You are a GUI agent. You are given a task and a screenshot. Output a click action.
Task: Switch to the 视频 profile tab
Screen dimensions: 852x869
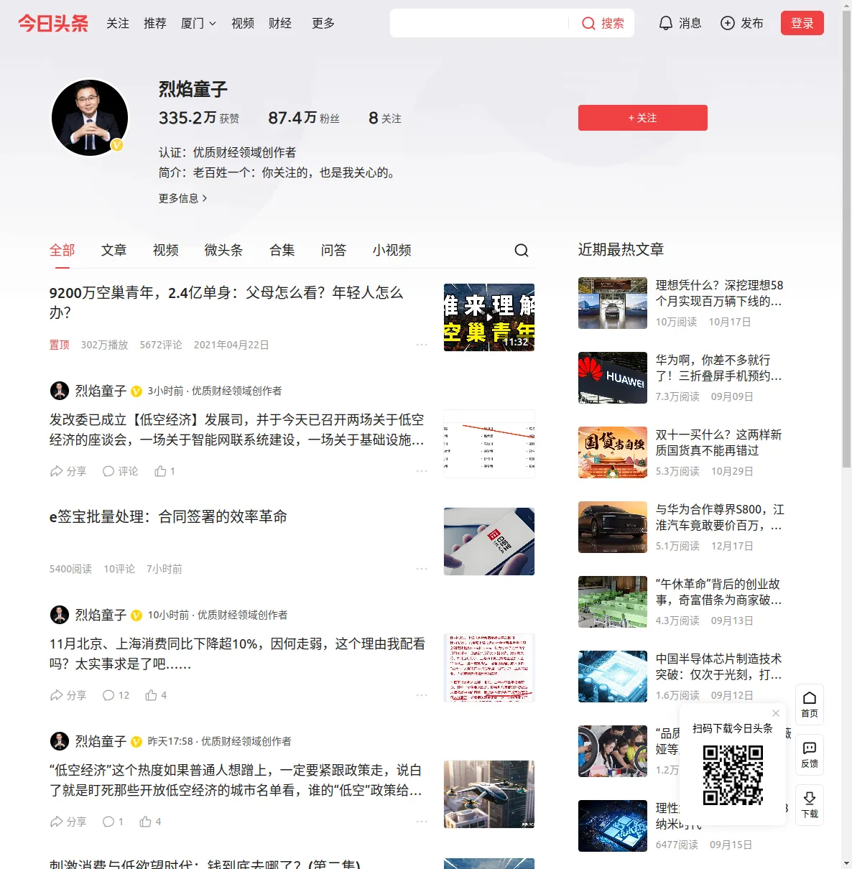click(166, 250)
